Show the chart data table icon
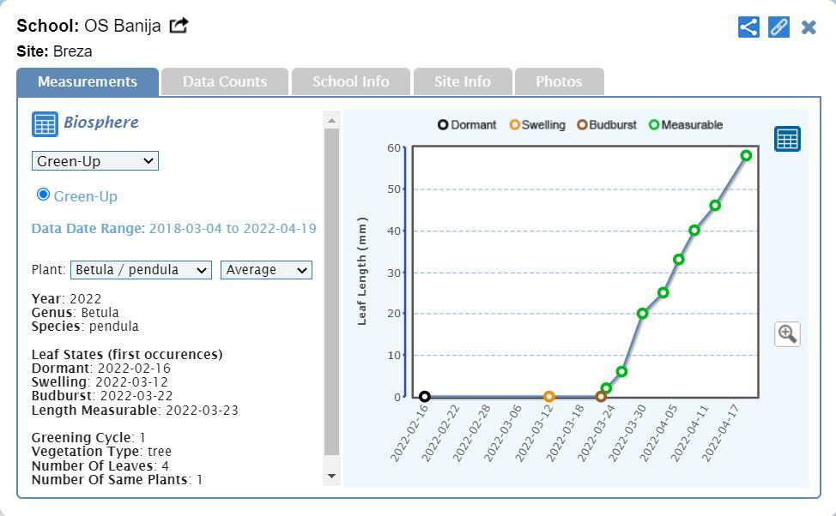This screenshot has height=516, width=836. (787, 138)
